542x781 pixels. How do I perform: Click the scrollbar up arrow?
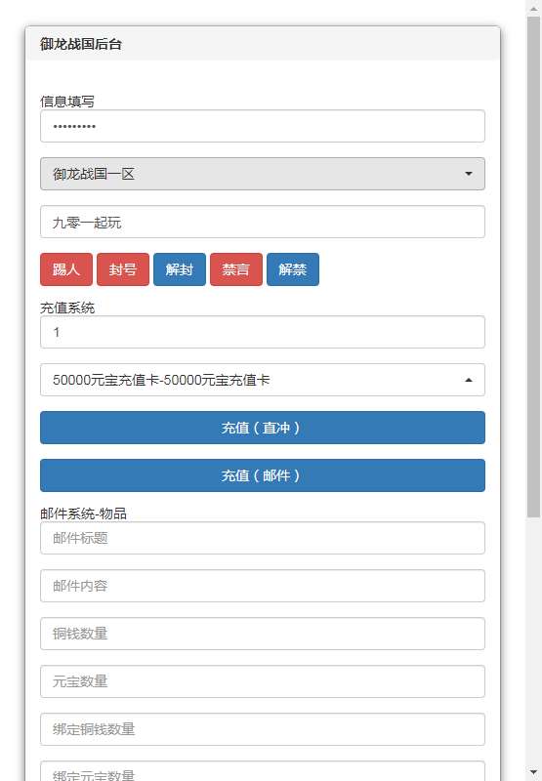(533, 8)
